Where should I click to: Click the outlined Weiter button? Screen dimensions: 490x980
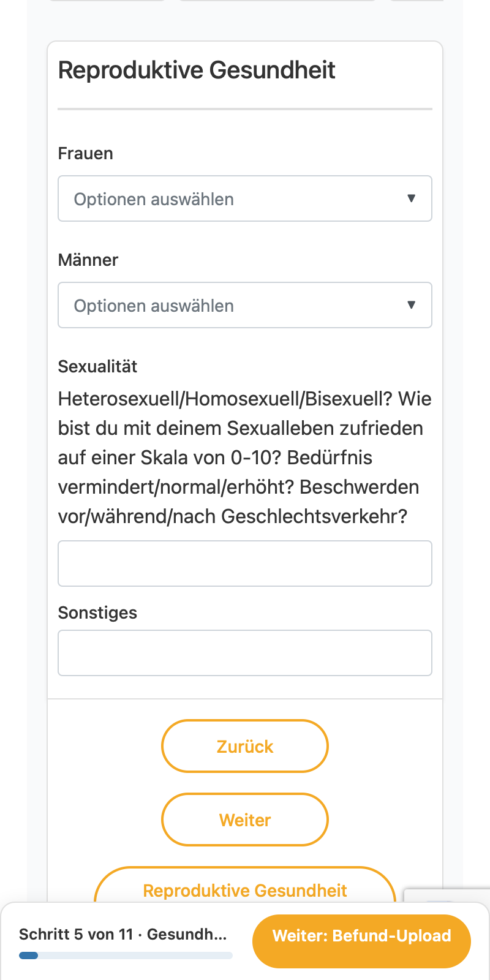[245, 820]
